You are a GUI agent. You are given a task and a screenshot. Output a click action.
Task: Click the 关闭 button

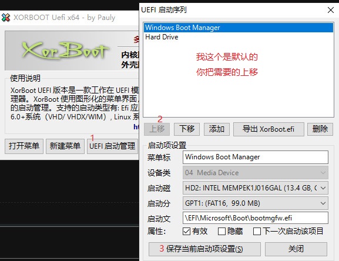point(296,249)
